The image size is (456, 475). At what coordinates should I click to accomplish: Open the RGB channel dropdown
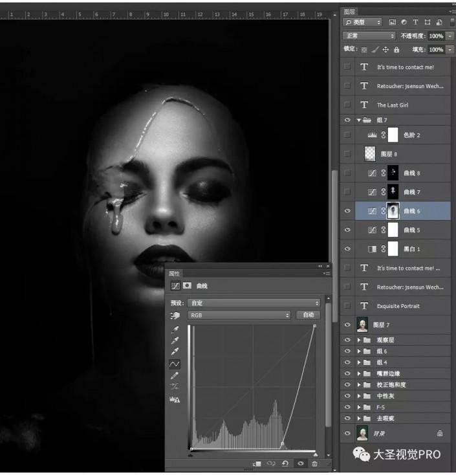coord(238,315)
